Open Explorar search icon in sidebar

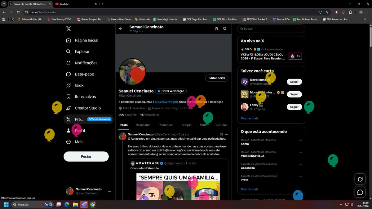(69, 51)
